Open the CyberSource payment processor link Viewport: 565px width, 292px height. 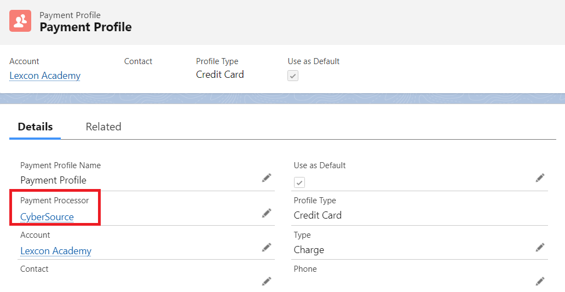click(x=47, y=217)
